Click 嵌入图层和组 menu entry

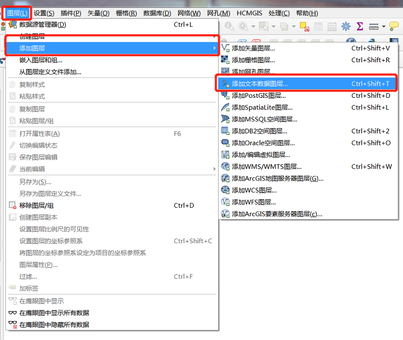tap(41, 60)
